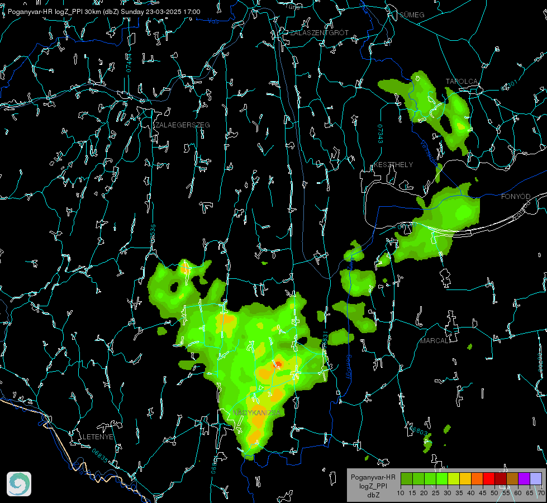Image resolution: width=547 pixels, height=503 pixels.
Task: Click the FONYÓD city label
Action: click(516, 197)
